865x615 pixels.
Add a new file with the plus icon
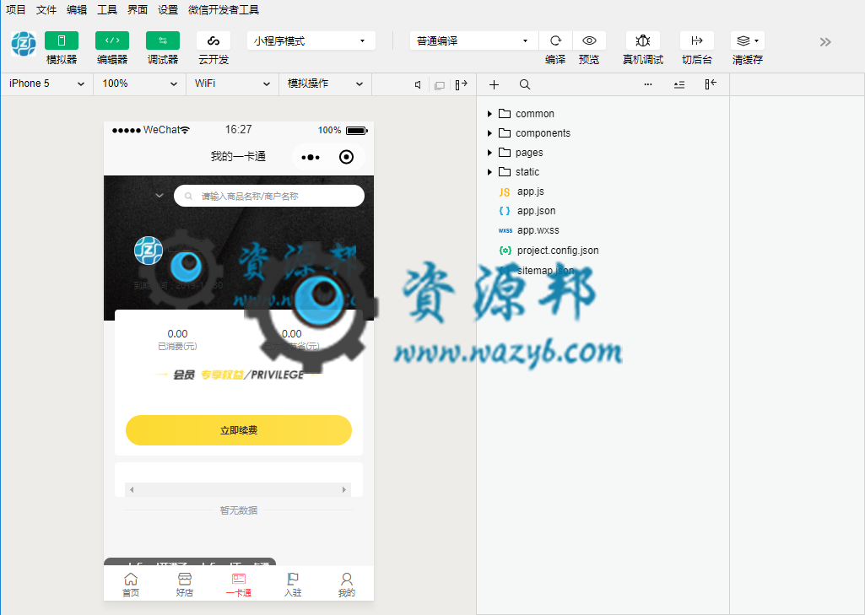pos(494,84)
